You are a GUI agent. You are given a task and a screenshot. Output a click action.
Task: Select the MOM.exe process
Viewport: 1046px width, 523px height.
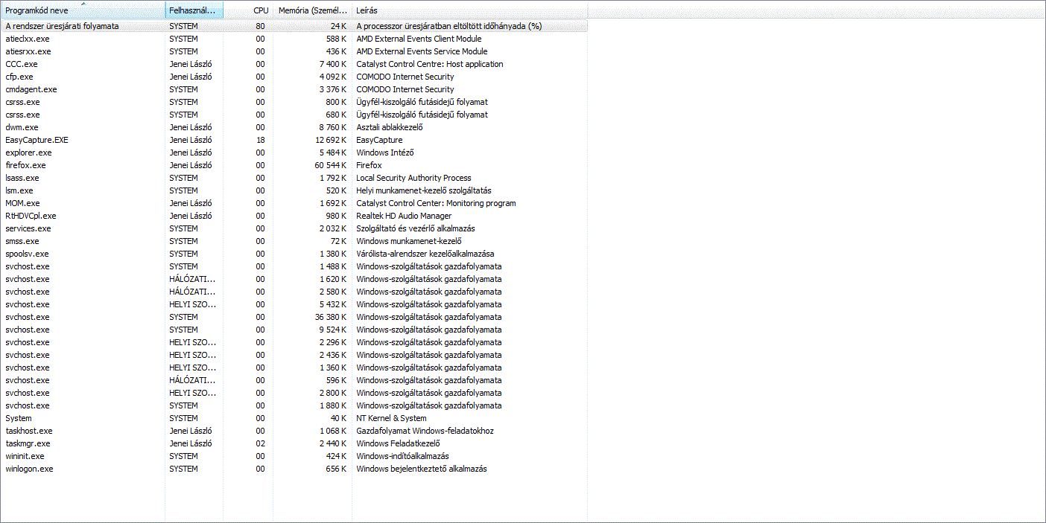(x=294, y=203)
